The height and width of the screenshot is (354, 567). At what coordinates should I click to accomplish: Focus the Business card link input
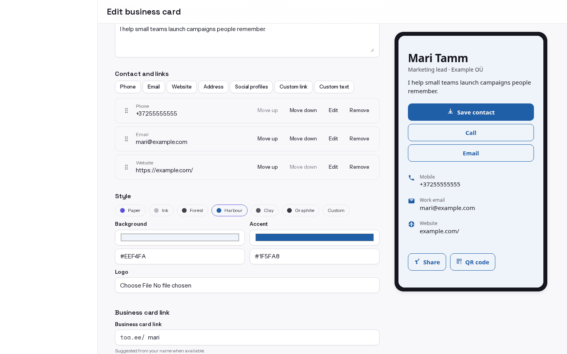247,337
